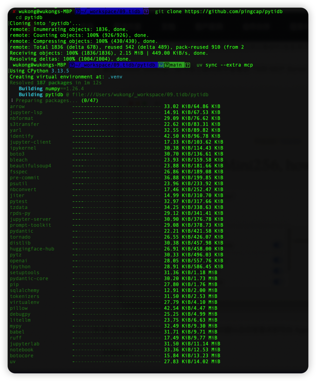Select the 'psutil' package name
The width and height of the screenshot is (316, 381).
[19, 183]
